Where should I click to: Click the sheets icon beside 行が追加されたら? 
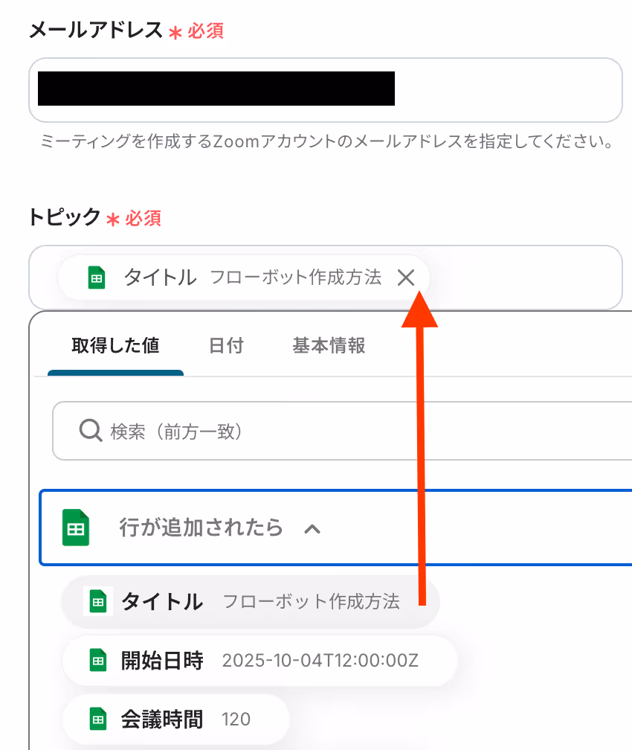[x=76, y=528]
